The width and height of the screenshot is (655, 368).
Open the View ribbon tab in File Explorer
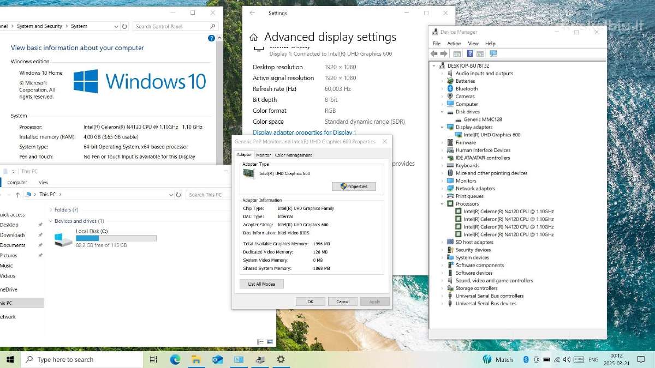coord(43,183)
